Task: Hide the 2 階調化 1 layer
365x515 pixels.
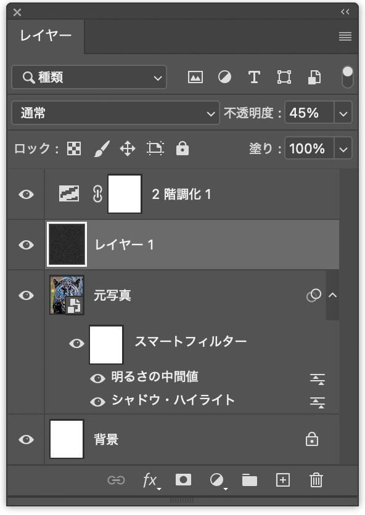Action: pyautogui.click(x=27, y=195)
